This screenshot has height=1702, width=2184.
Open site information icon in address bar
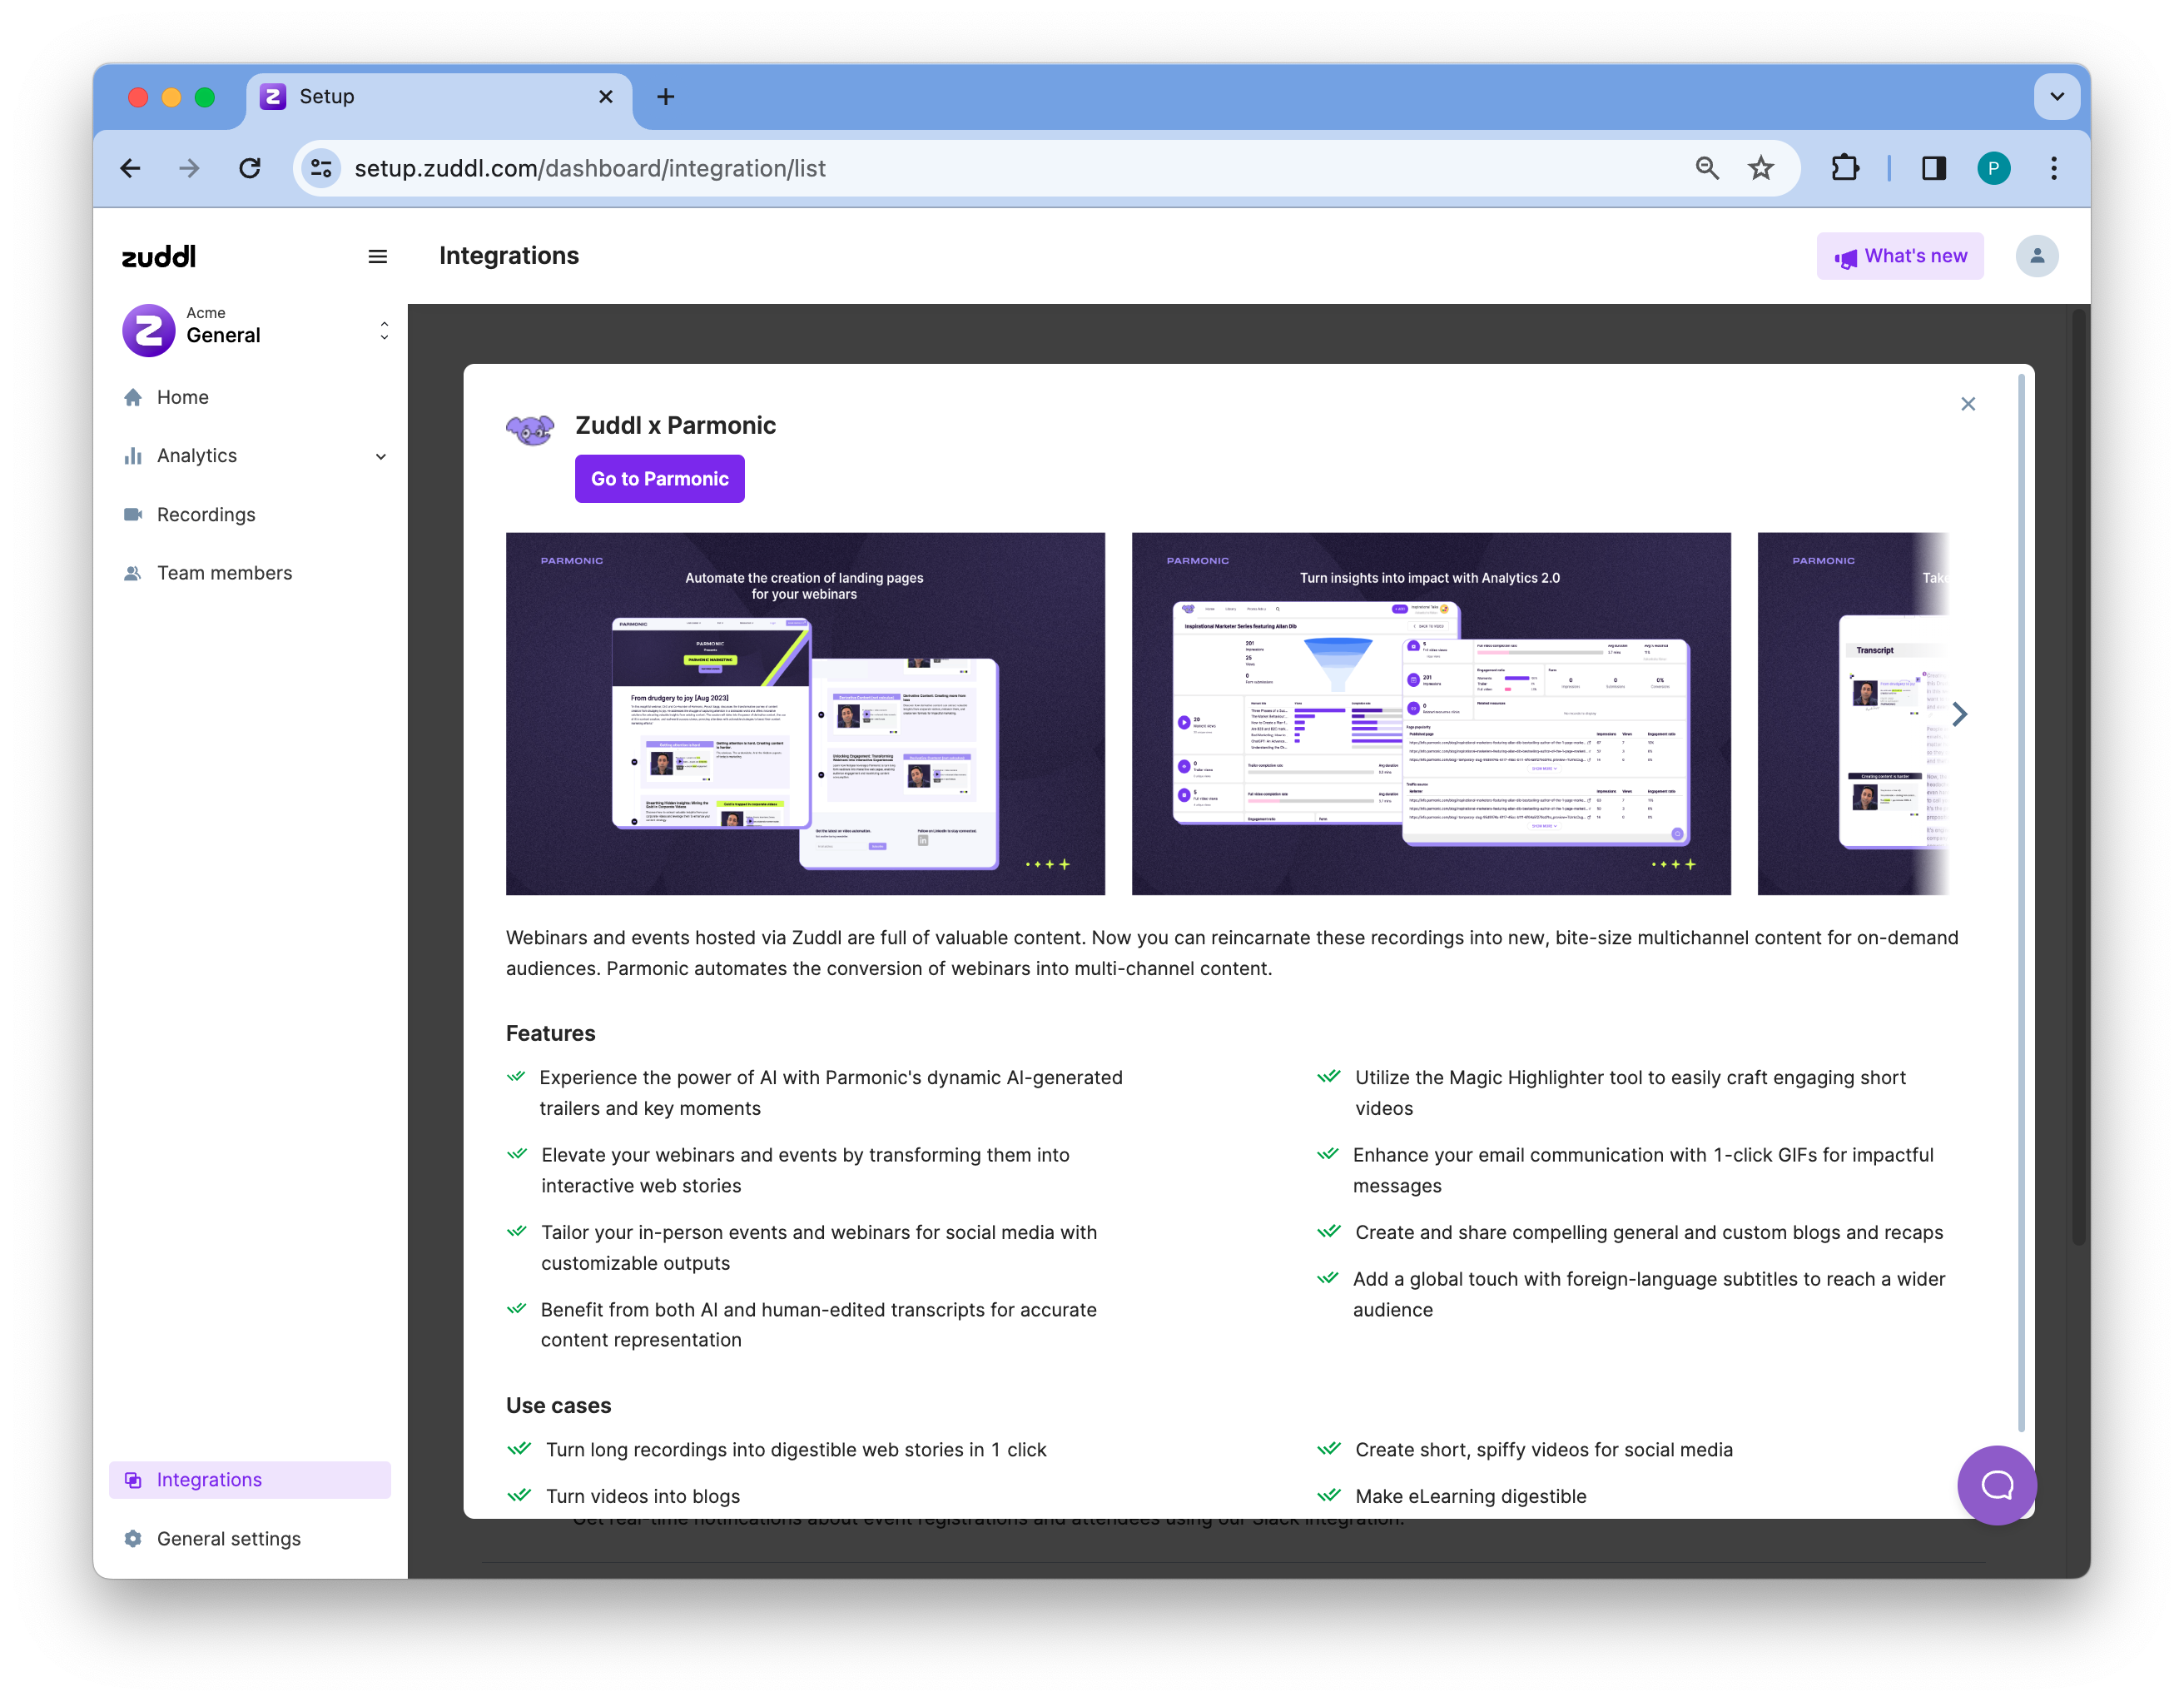pyautogui.click(x=321, y=168)
